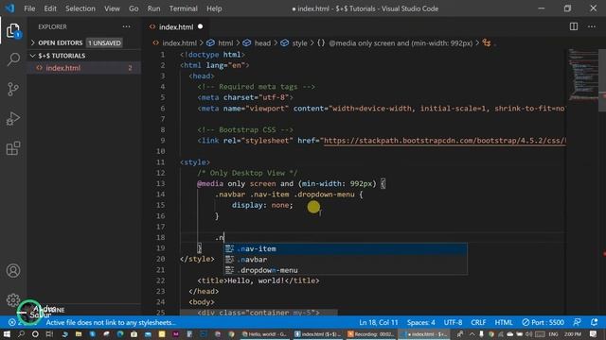The image size is (606, 340).
Task: Choose .dropdown-menu autocomplete suggestion
Action: tap(346, 270)
